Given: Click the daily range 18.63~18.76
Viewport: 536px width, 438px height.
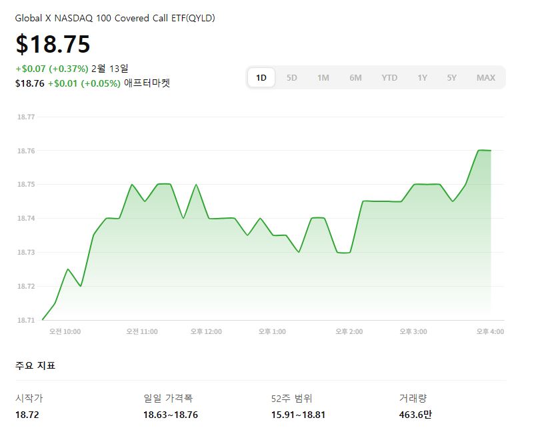Looking at the screenshot, I should [171, 415].
